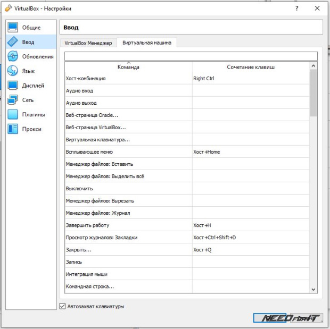Select Командная строка… row
Viewport: 330px width, 329px height.
(187, 286)
